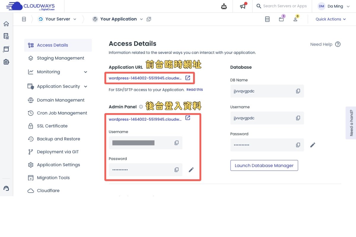Open the SSH/SFTP Read this link

pos(195,89)
